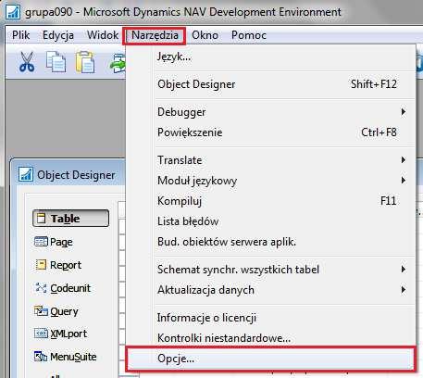Expand Schemat synchr. wszystkich tabel submenu
Image resolution: width=423 pixels, height=378 pixels.
pos(270,270)
